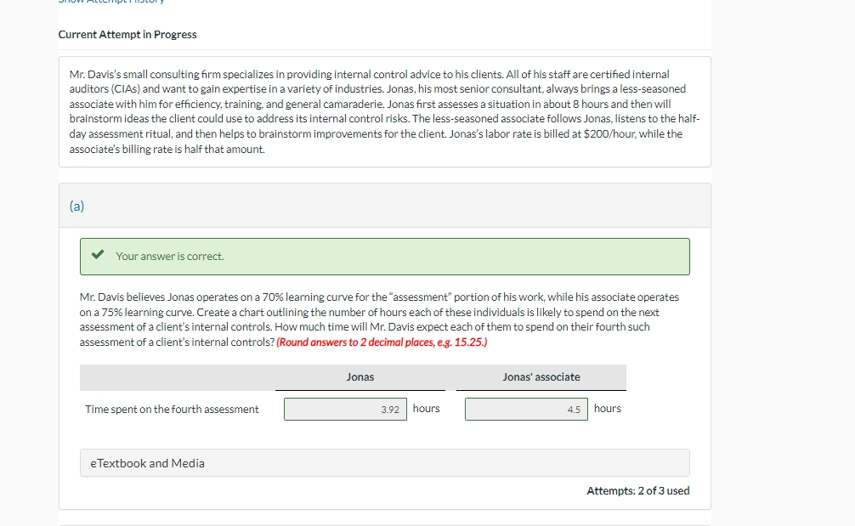
Task: Click the hours label beside the associate's answer
Action: pos(608,408)
